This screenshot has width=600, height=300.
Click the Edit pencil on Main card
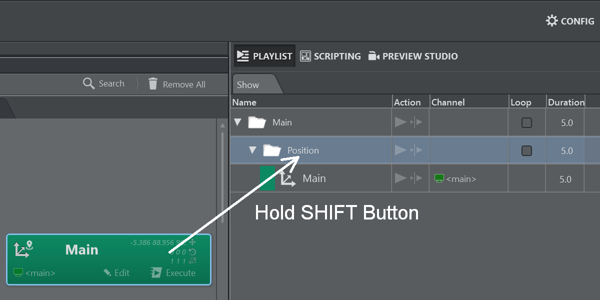click(x=107, y=272)
